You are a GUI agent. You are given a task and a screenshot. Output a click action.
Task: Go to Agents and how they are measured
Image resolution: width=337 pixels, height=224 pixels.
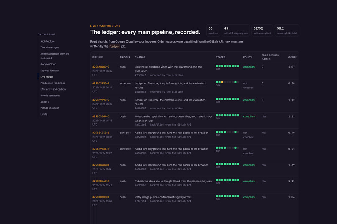pyautogui.click(x=55, y=56)
